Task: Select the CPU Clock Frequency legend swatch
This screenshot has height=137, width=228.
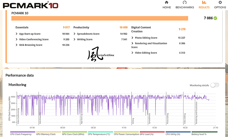Action: [x=23, y=132]
